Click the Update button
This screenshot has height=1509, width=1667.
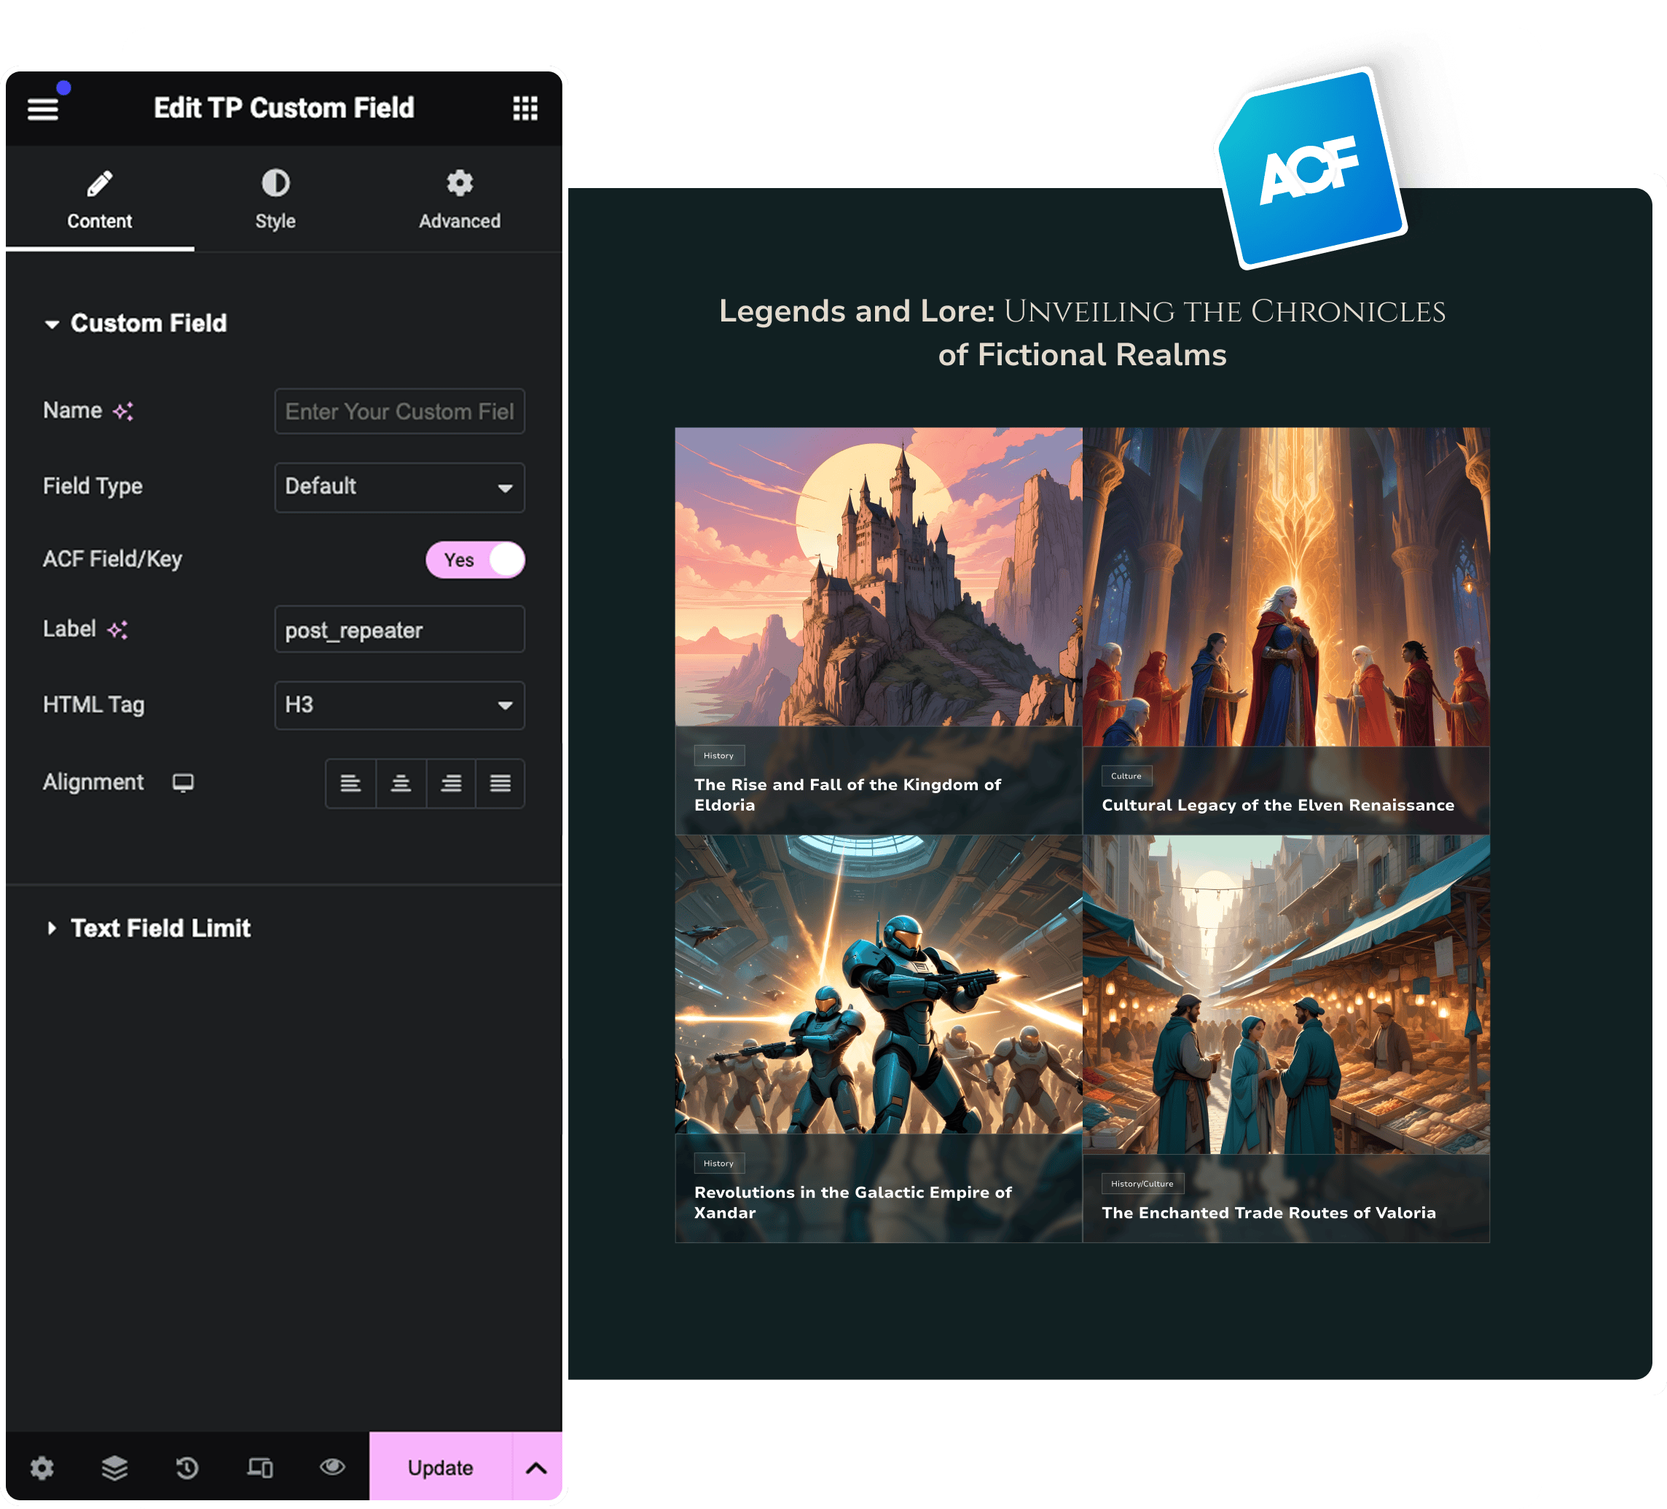(440, 1467)
